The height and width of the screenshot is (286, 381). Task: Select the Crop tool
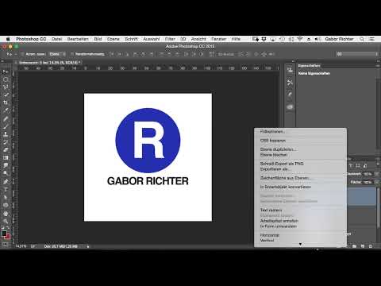click(x=6, y=102)
